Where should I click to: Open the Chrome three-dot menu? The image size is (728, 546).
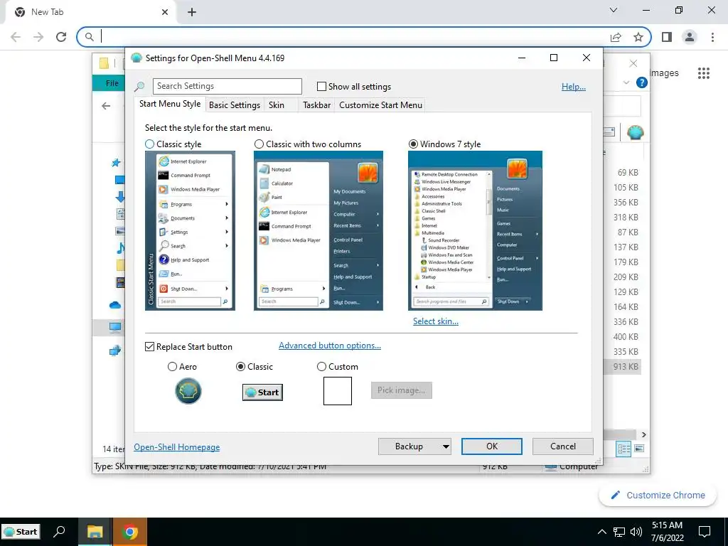712,37
